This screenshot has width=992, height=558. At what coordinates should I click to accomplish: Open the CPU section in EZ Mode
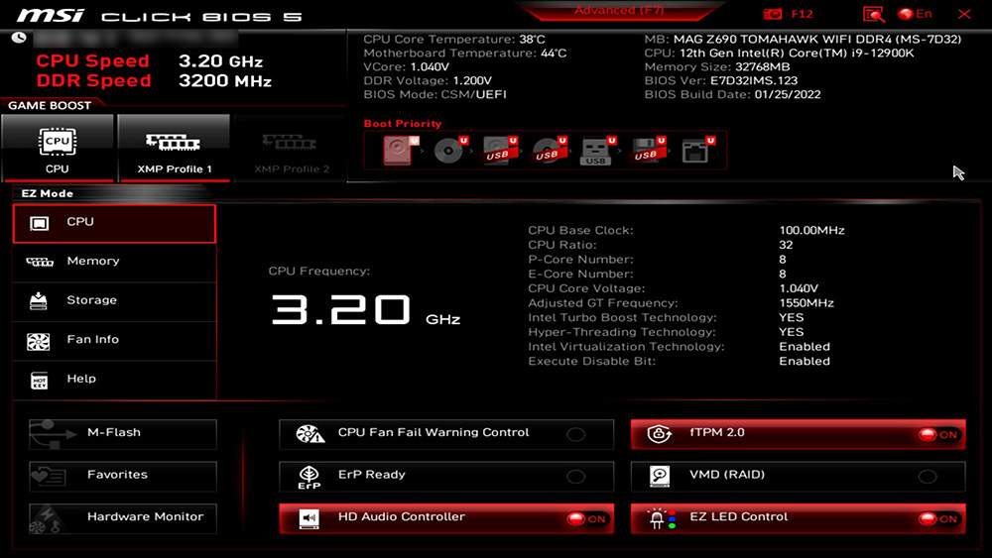(x=114, y=223)
